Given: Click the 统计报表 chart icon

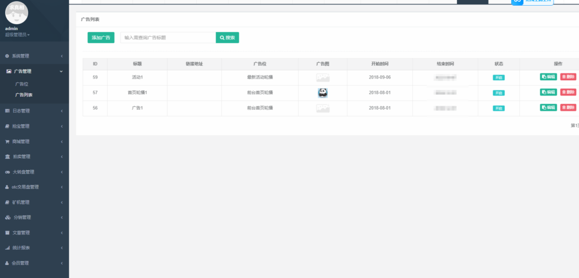Looking at the screenshot, I should point(7,248).
